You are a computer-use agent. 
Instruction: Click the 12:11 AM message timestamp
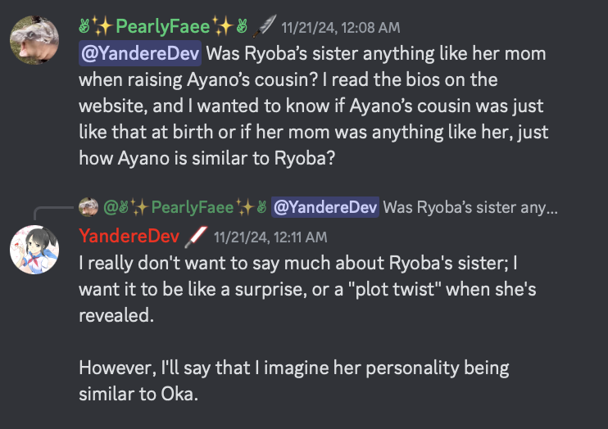pyautogui.click(x=270, y=237)
